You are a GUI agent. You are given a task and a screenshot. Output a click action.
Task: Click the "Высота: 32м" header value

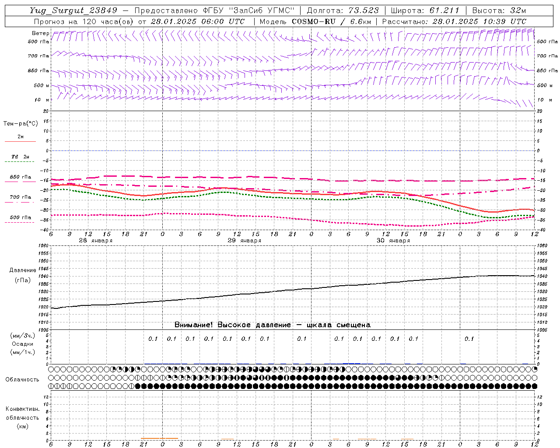coord(498,10)
